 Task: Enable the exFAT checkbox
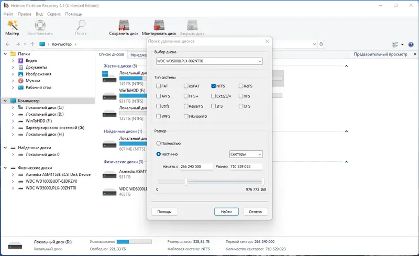point(186,86)
